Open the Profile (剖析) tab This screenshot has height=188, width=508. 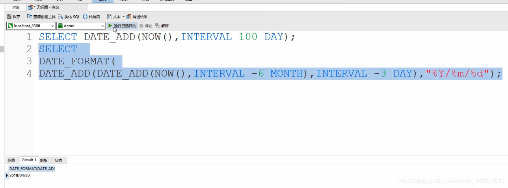click(44, 160)
